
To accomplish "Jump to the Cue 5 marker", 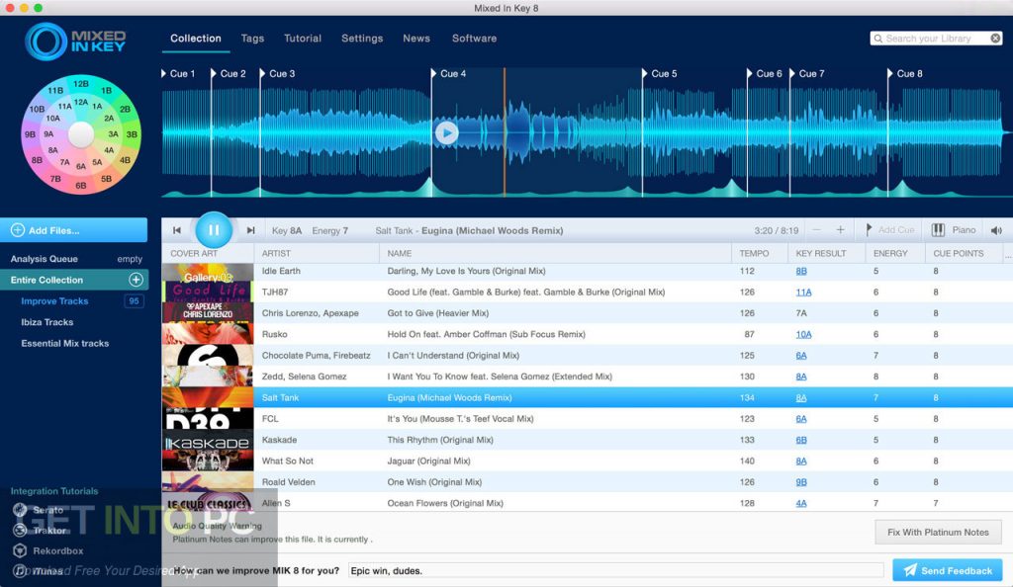I will 660,73.
